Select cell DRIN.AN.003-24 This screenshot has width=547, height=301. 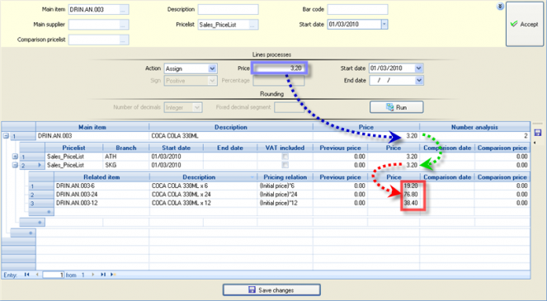tap(101, 195)
